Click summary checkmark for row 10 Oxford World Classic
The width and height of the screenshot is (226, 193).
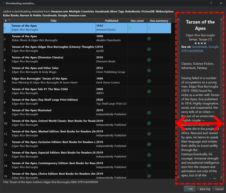coord(149,123)
